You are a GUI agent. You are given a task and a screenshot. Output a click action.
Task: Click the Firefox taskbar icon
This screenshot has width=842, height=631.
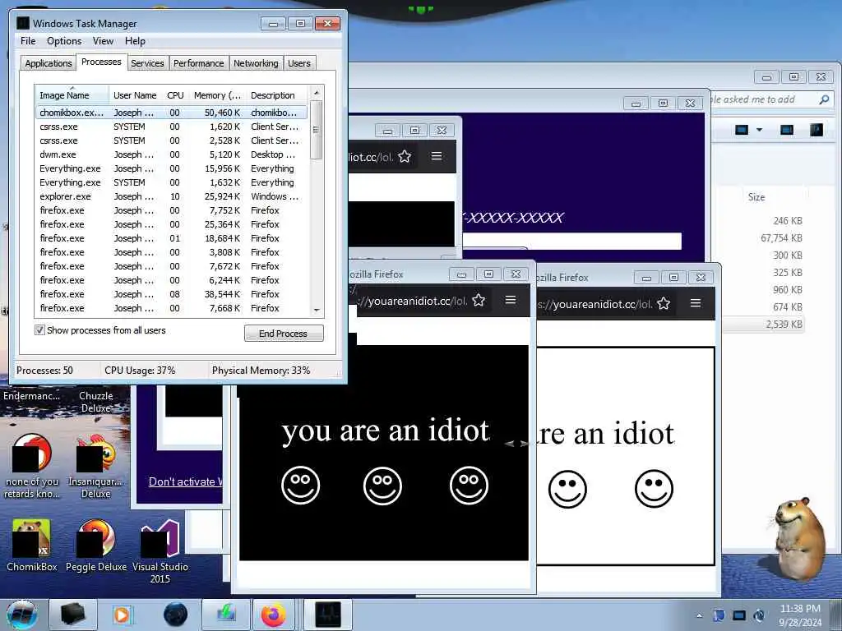[x=273, y=615]
